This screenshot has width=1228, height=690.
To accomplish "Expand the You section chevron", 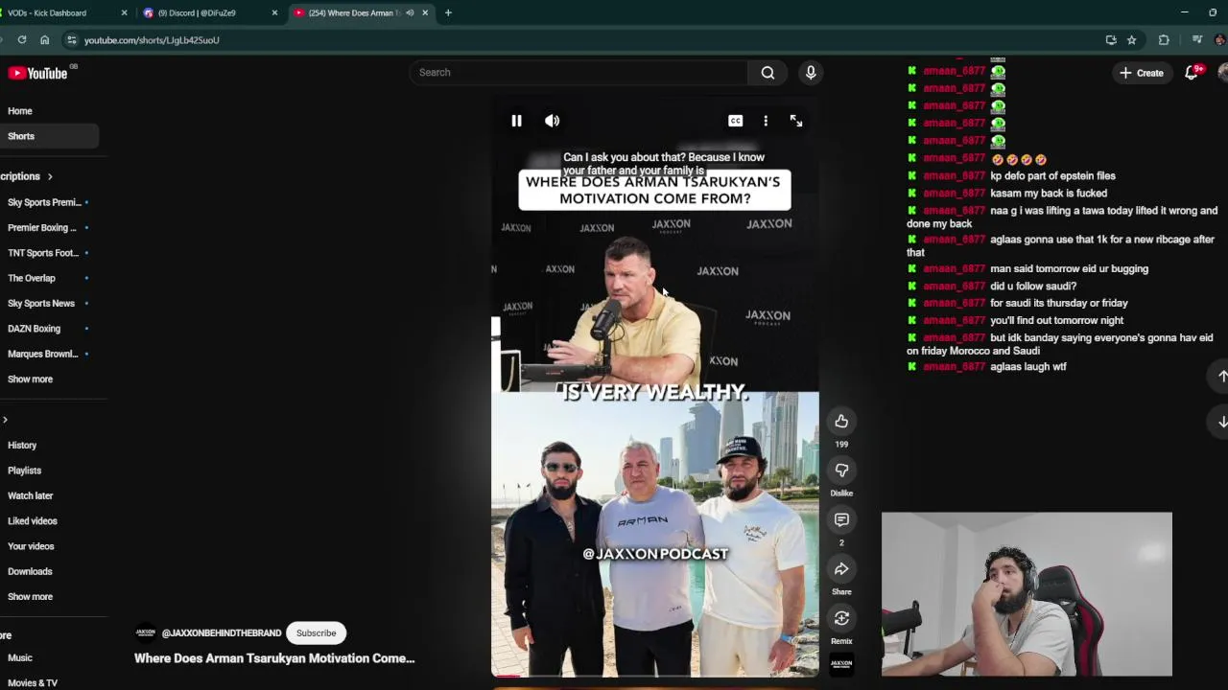I will [5, 420].
